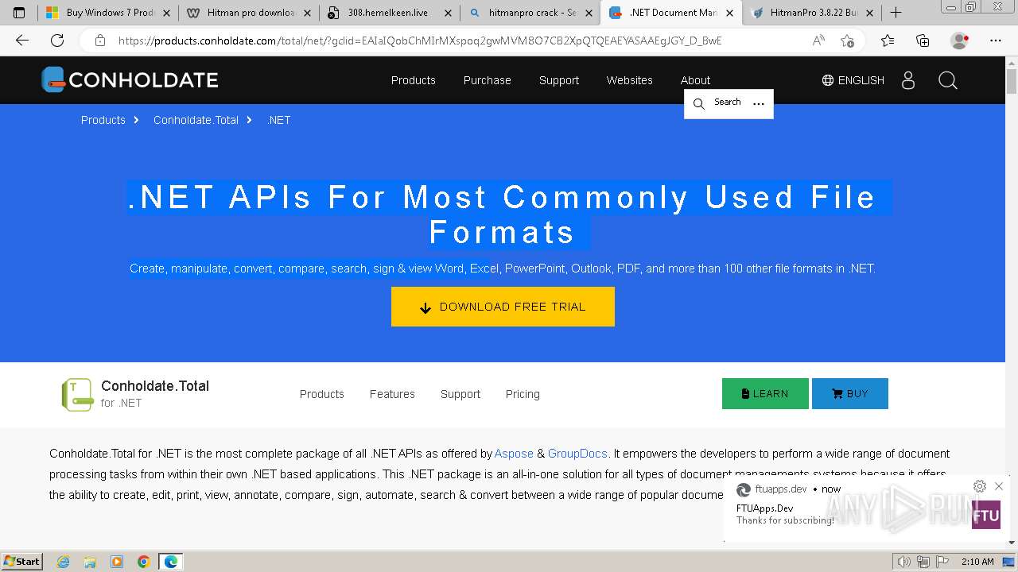1018x572 pixels.
Task: Go back to previous page
Action: tap(22, 41)
